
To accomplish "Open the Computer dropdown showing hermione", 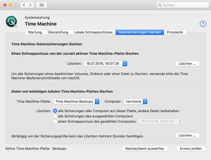I will point(136,102).
